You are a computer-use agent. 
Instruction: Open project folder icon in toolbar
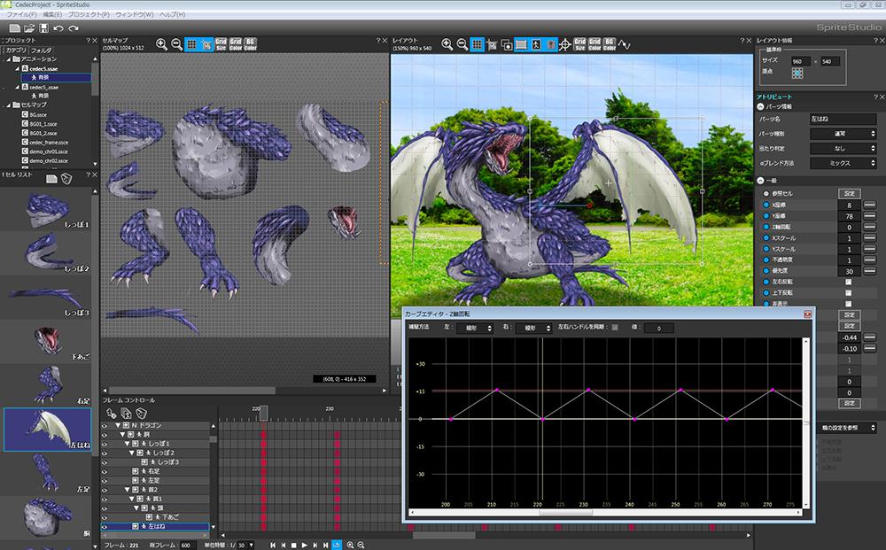(x=29, y=28)
